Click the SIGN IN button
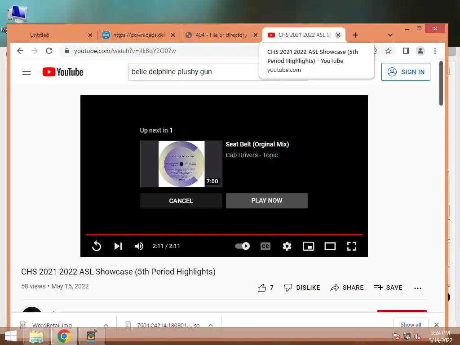The height and width of the screenshot is (345, 460). pos(406,72)
